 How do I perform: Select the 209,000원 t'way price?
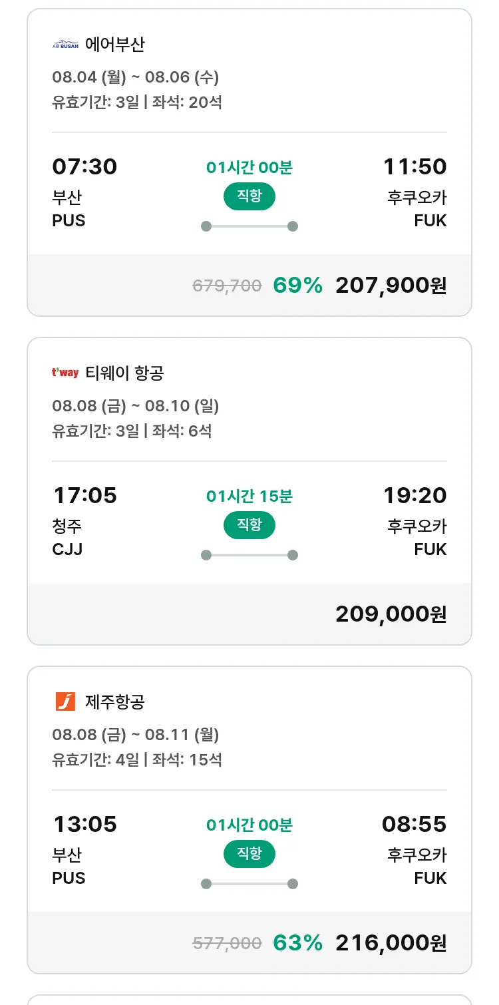pyautogui.click(x=391, y=614)
